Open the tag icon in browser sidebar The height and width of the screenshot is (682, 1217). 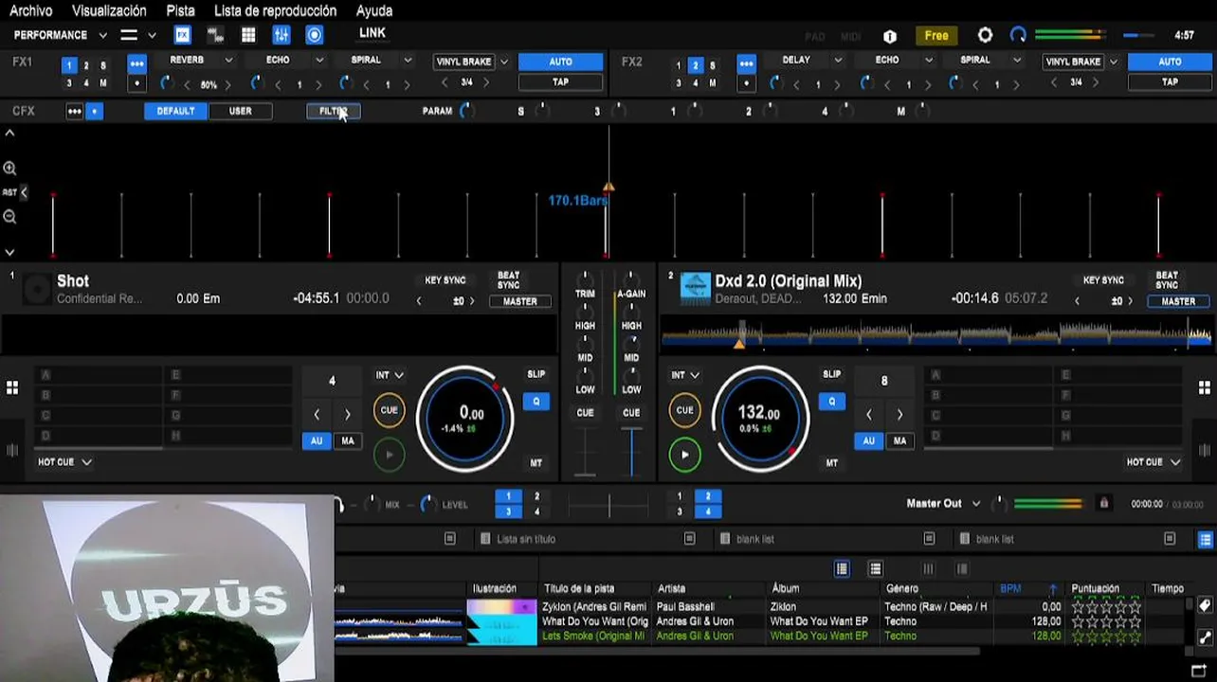pos(1205,606)
